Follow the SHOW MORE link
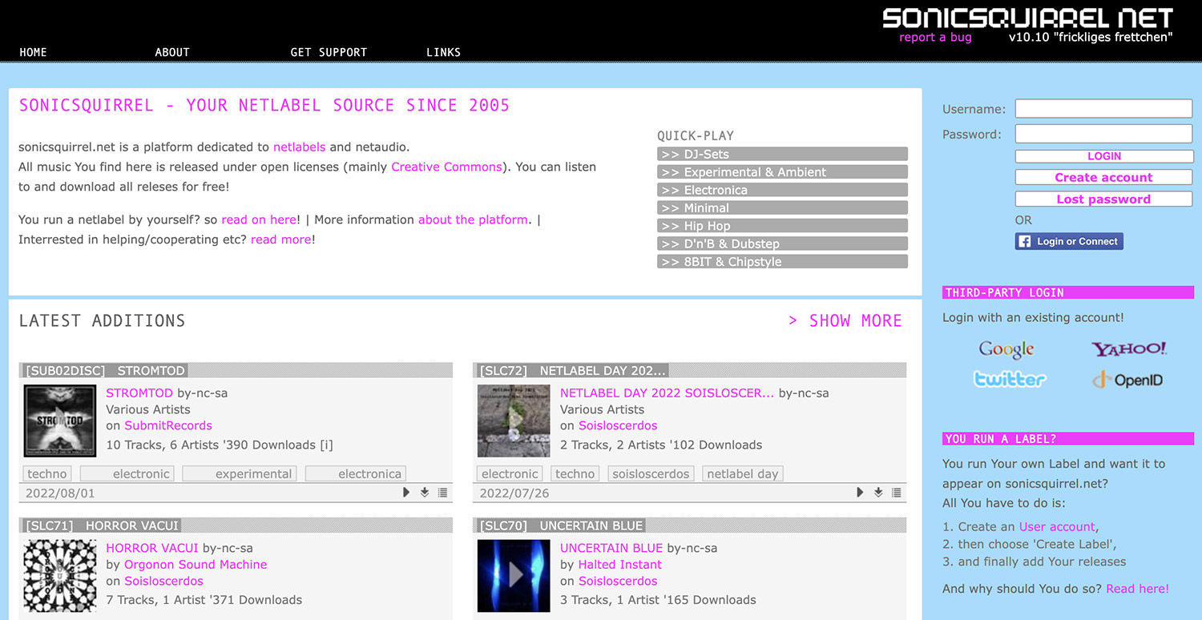The width and height of the screenshot is (1202, 620). [845, 320]
